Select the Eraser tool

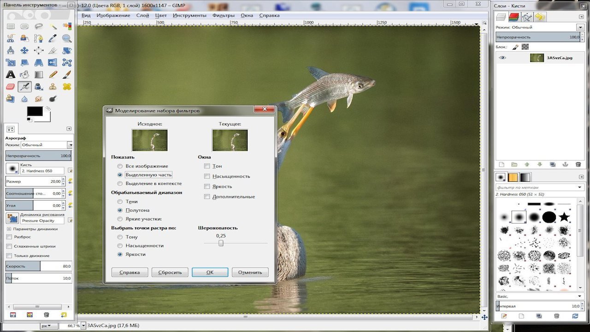pyautogui.click(x=11, y=86)
